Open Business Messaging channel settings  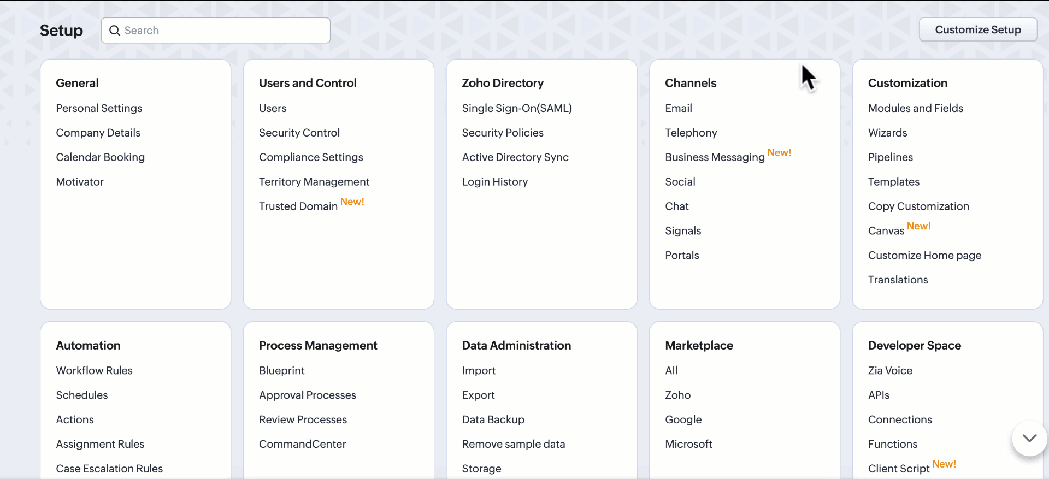[x=714, y=157]
